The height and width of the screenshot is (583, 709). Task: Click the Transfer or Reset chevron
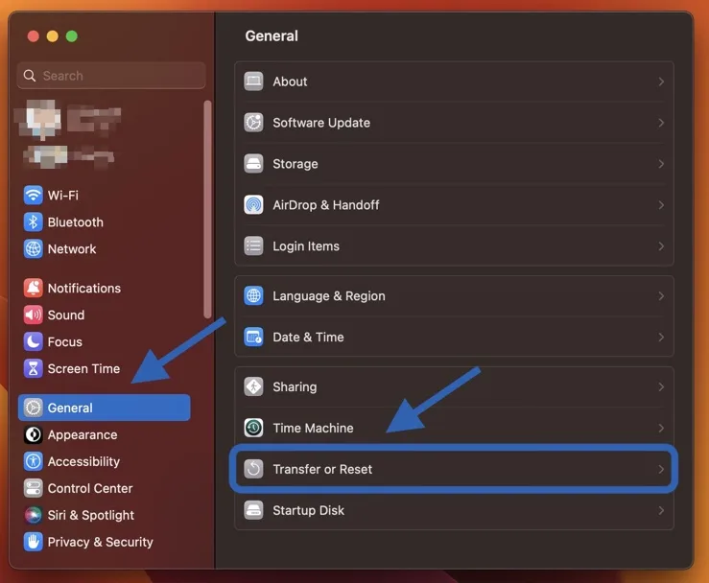click(x=661, y=470)
